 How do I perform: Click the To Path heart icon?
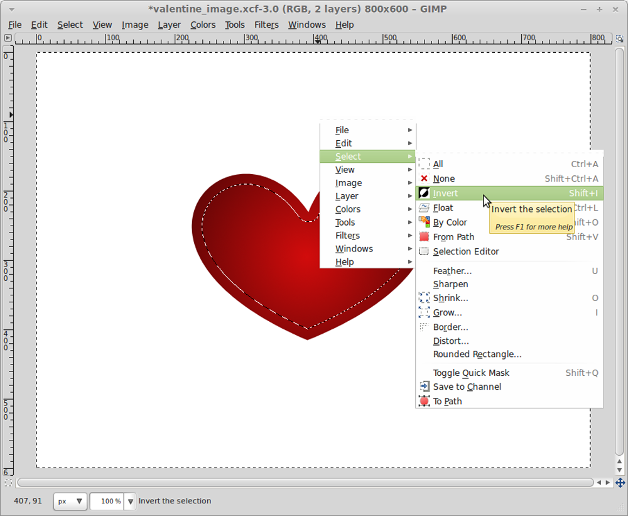pos(424,401)
